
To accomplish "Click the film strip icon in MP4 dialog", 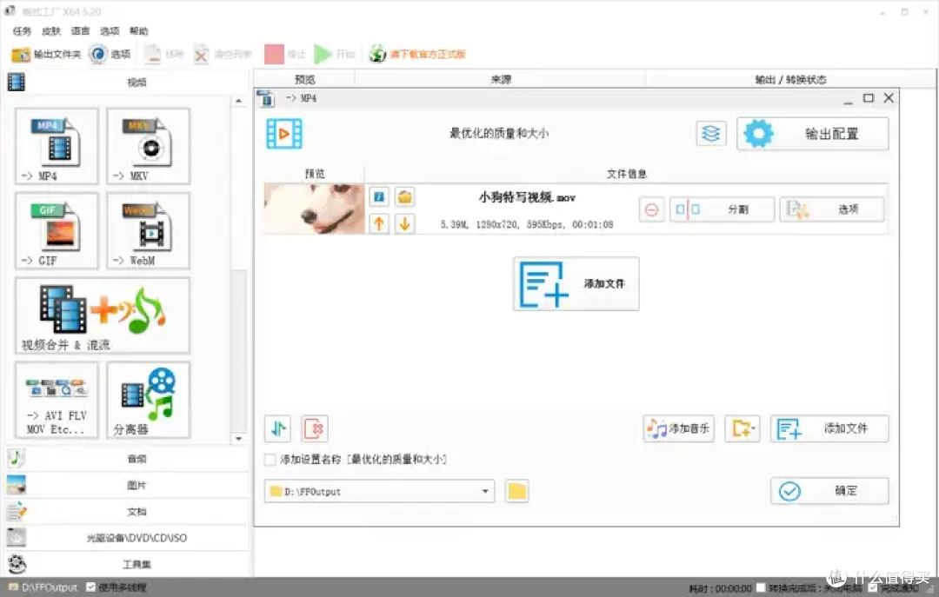I will (284, 134).
